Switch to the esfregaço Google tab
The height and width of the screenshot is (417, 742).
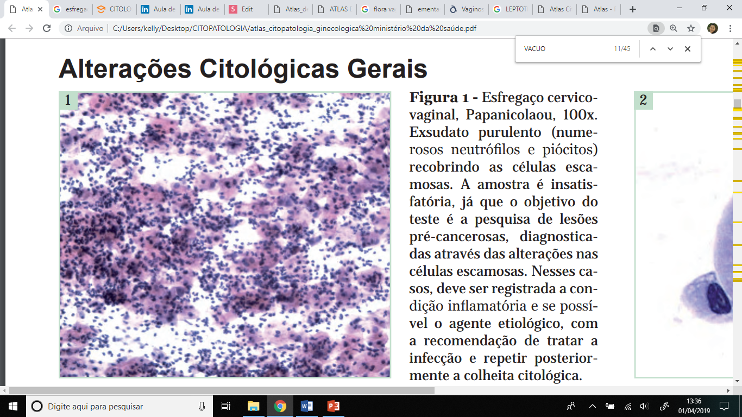[x=70, y=9]
